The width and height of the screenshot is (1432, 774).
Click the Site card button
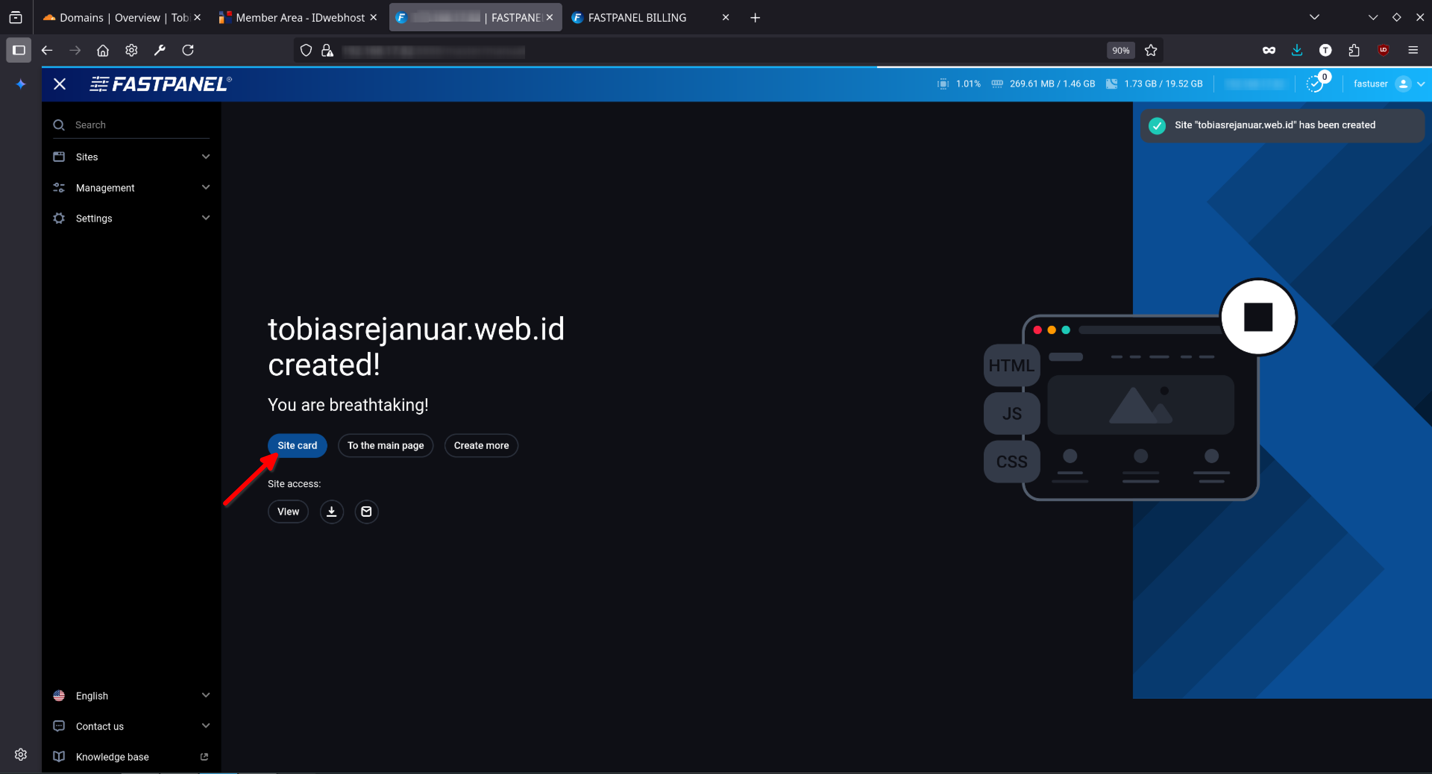(x=297, y=445)
